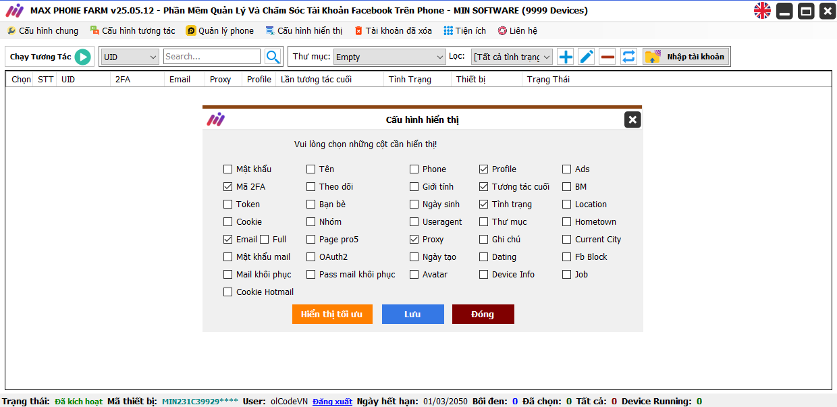837x407 pixels.
Task: Click the blue Lưu button
Action: tap(413, 315)
